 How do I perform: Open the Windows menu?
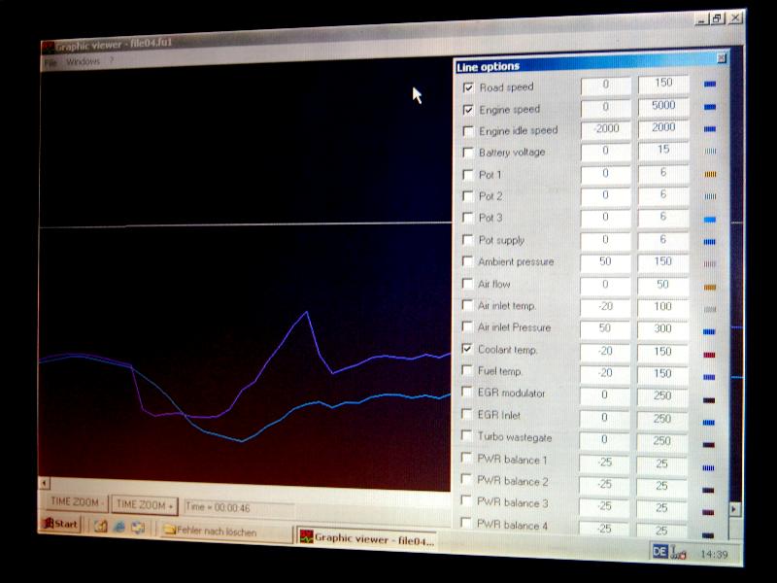coord(83,62)
